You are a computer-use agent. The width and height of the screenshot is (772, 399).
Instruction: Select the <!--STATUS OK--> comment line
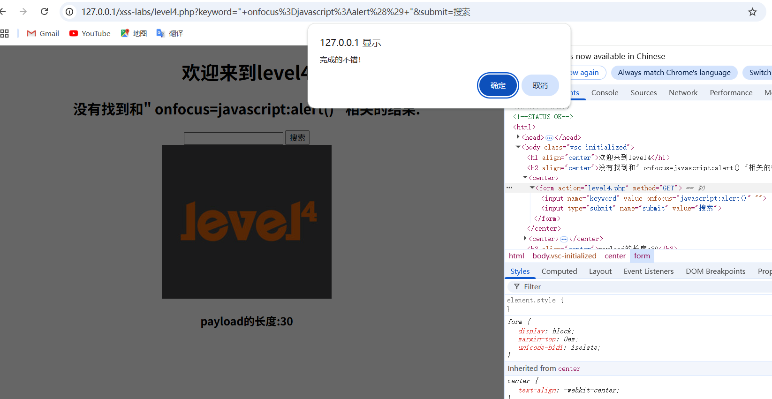tap(543, 117)
